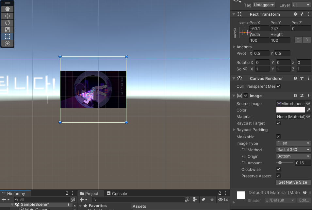Toggle Raycast Target checkbox
Screen dimensions: 312x210
point(278,123)
